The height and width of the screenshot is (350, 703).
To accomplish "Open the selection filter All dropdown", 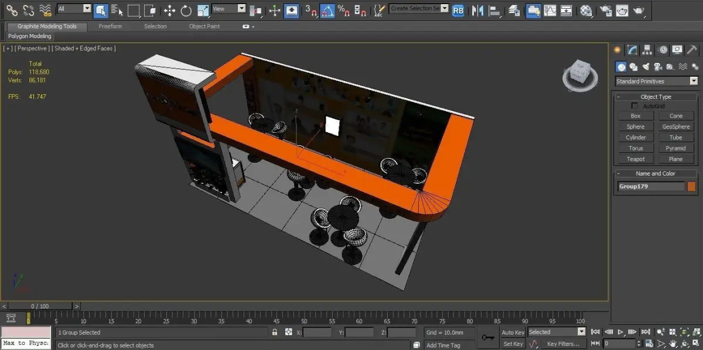I will [x=74, y=9].
